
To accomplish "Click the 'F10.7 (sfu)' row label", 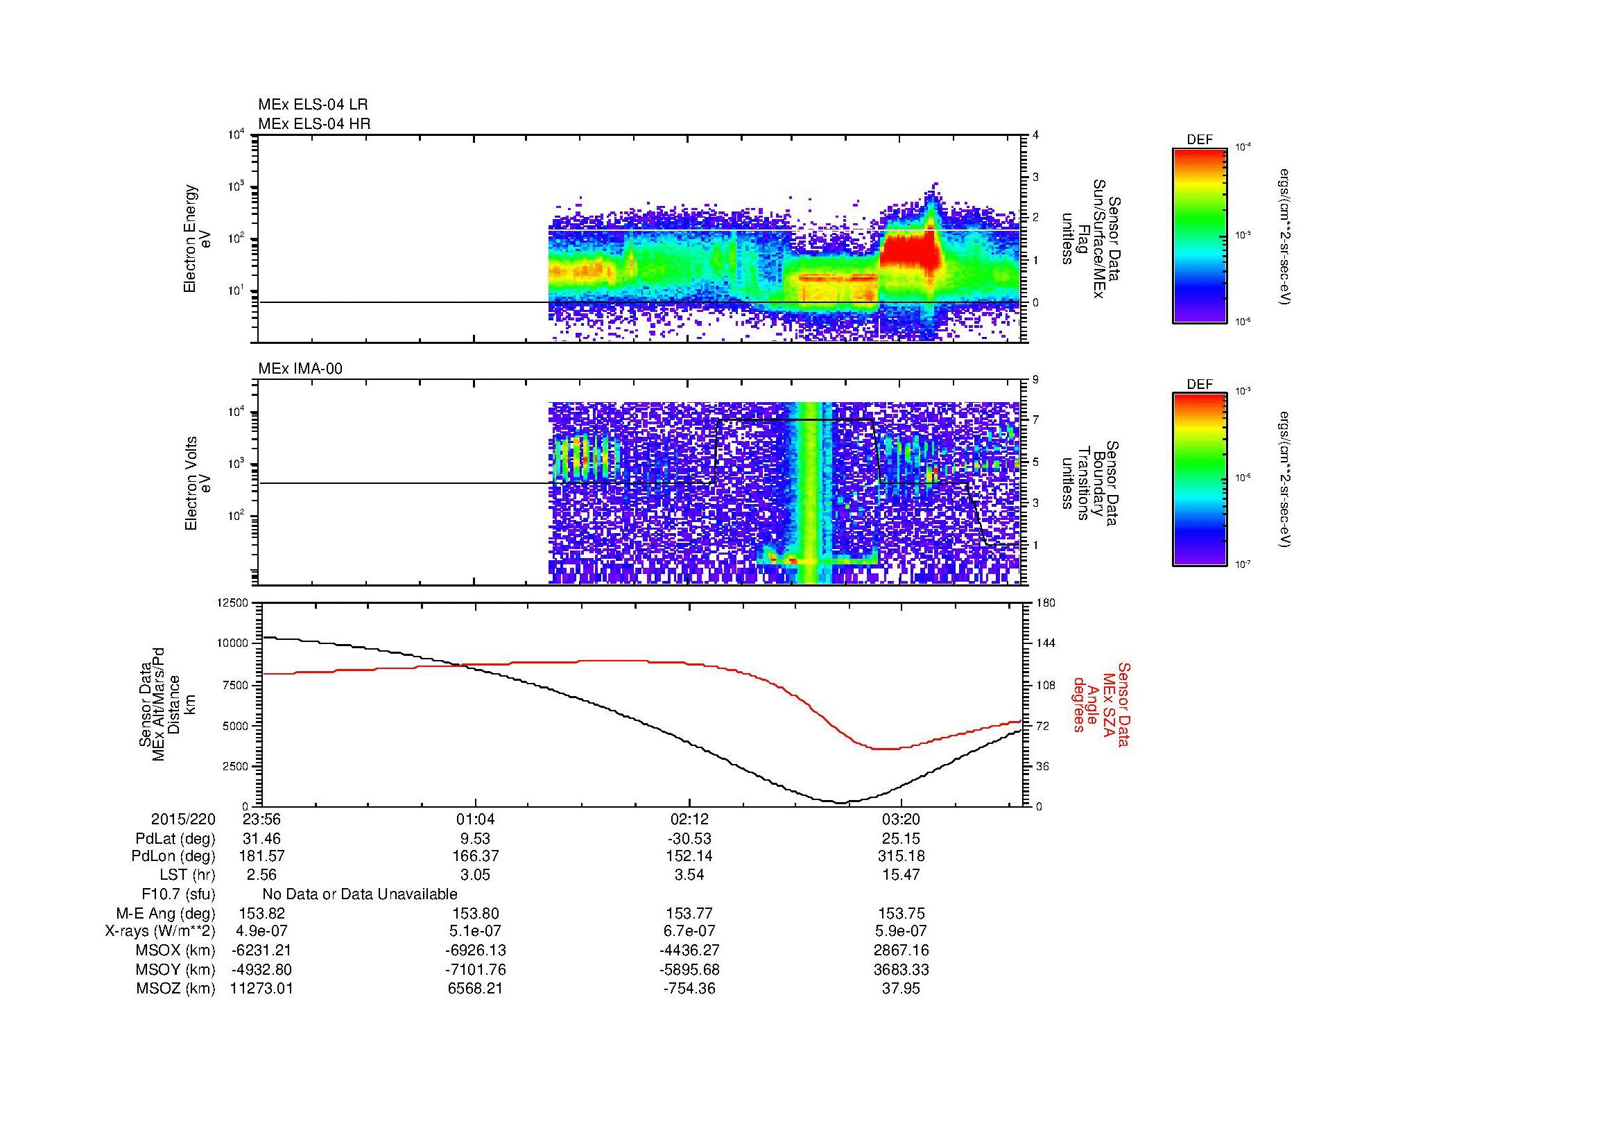I will 178,894.
